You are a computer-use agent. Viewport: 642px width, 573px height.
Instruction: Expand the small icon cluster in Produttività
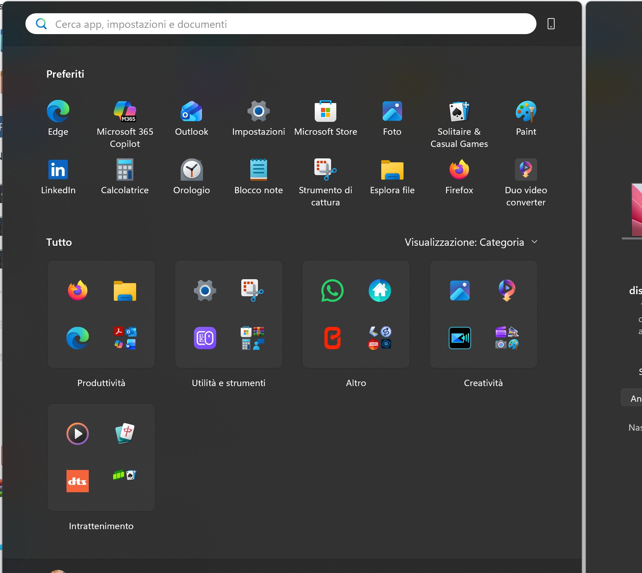125,338
